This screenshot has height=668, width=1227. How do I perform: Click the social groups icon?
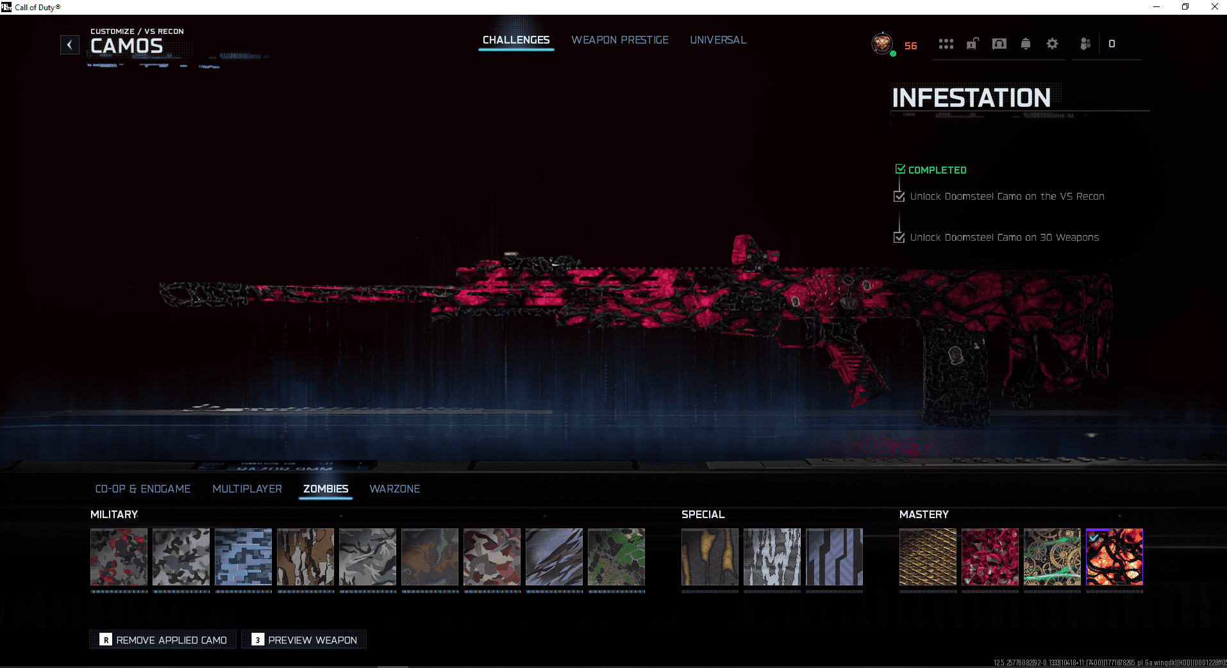point(1084,44)
